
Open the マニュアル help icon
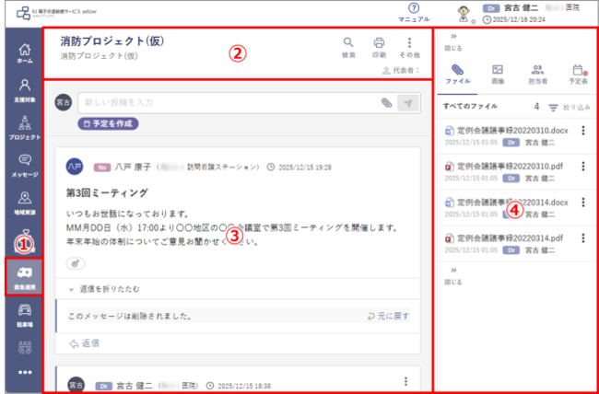point(414,13)
